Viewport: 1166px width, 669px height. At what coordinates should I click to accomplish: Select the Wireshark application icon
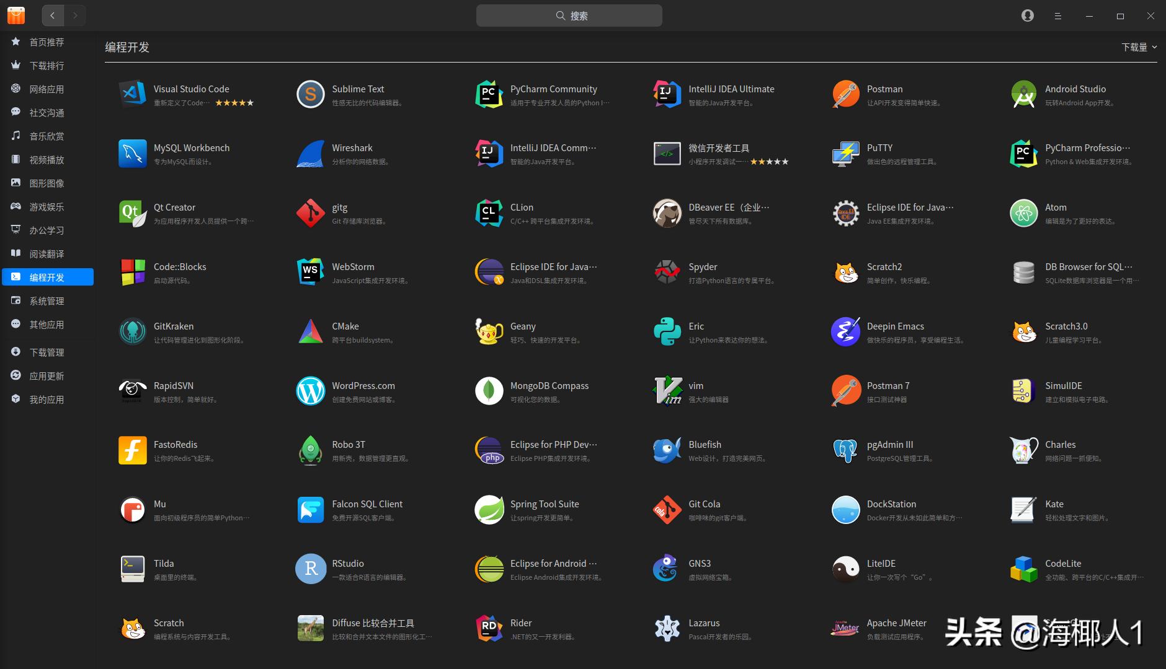[x=310, y=154]
